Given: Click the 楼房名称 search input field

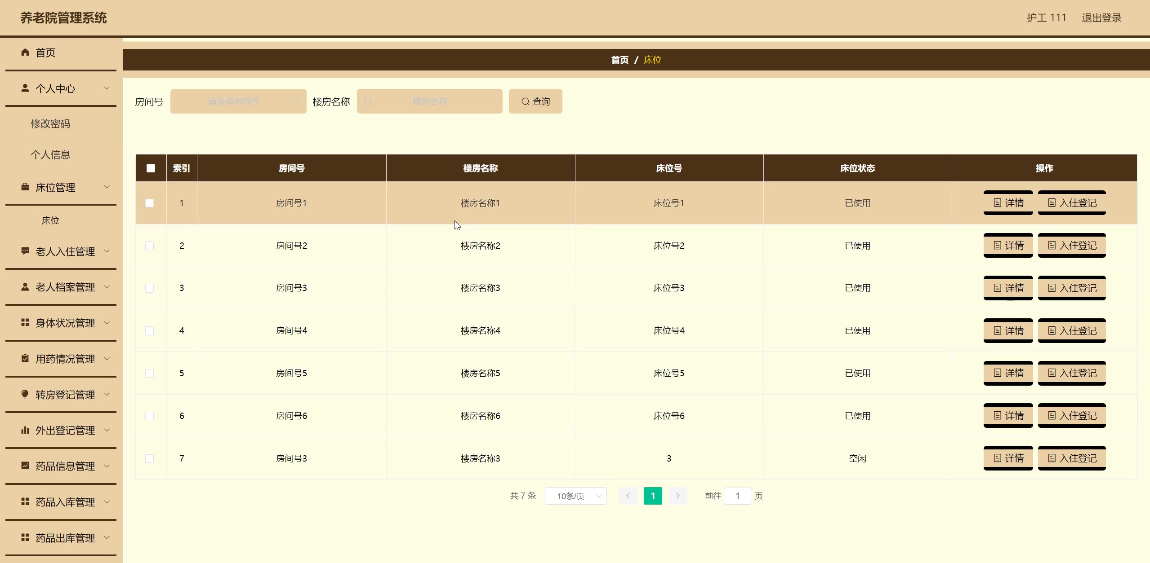Looking at the screenshot, I should (430, 101).
